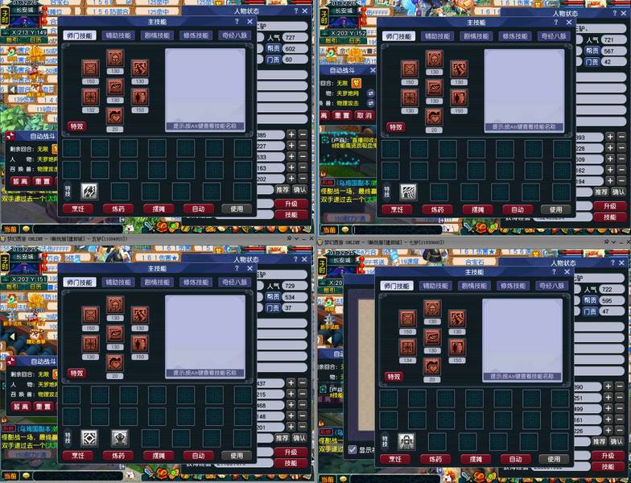Select the heart skill icon in top-right window

tap(435, 118)
